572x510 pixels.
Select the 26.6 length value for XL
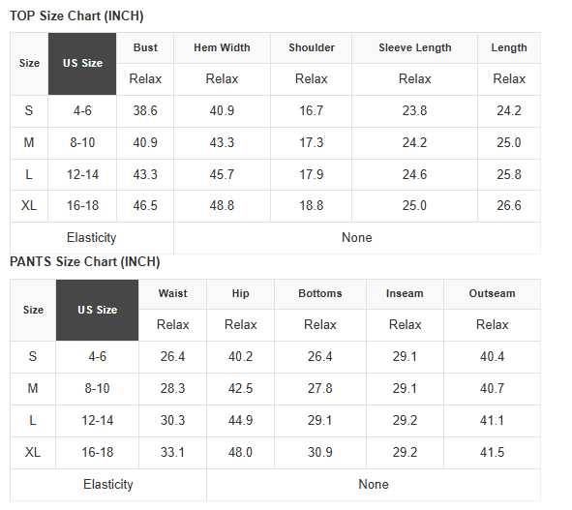click(509, 206)
